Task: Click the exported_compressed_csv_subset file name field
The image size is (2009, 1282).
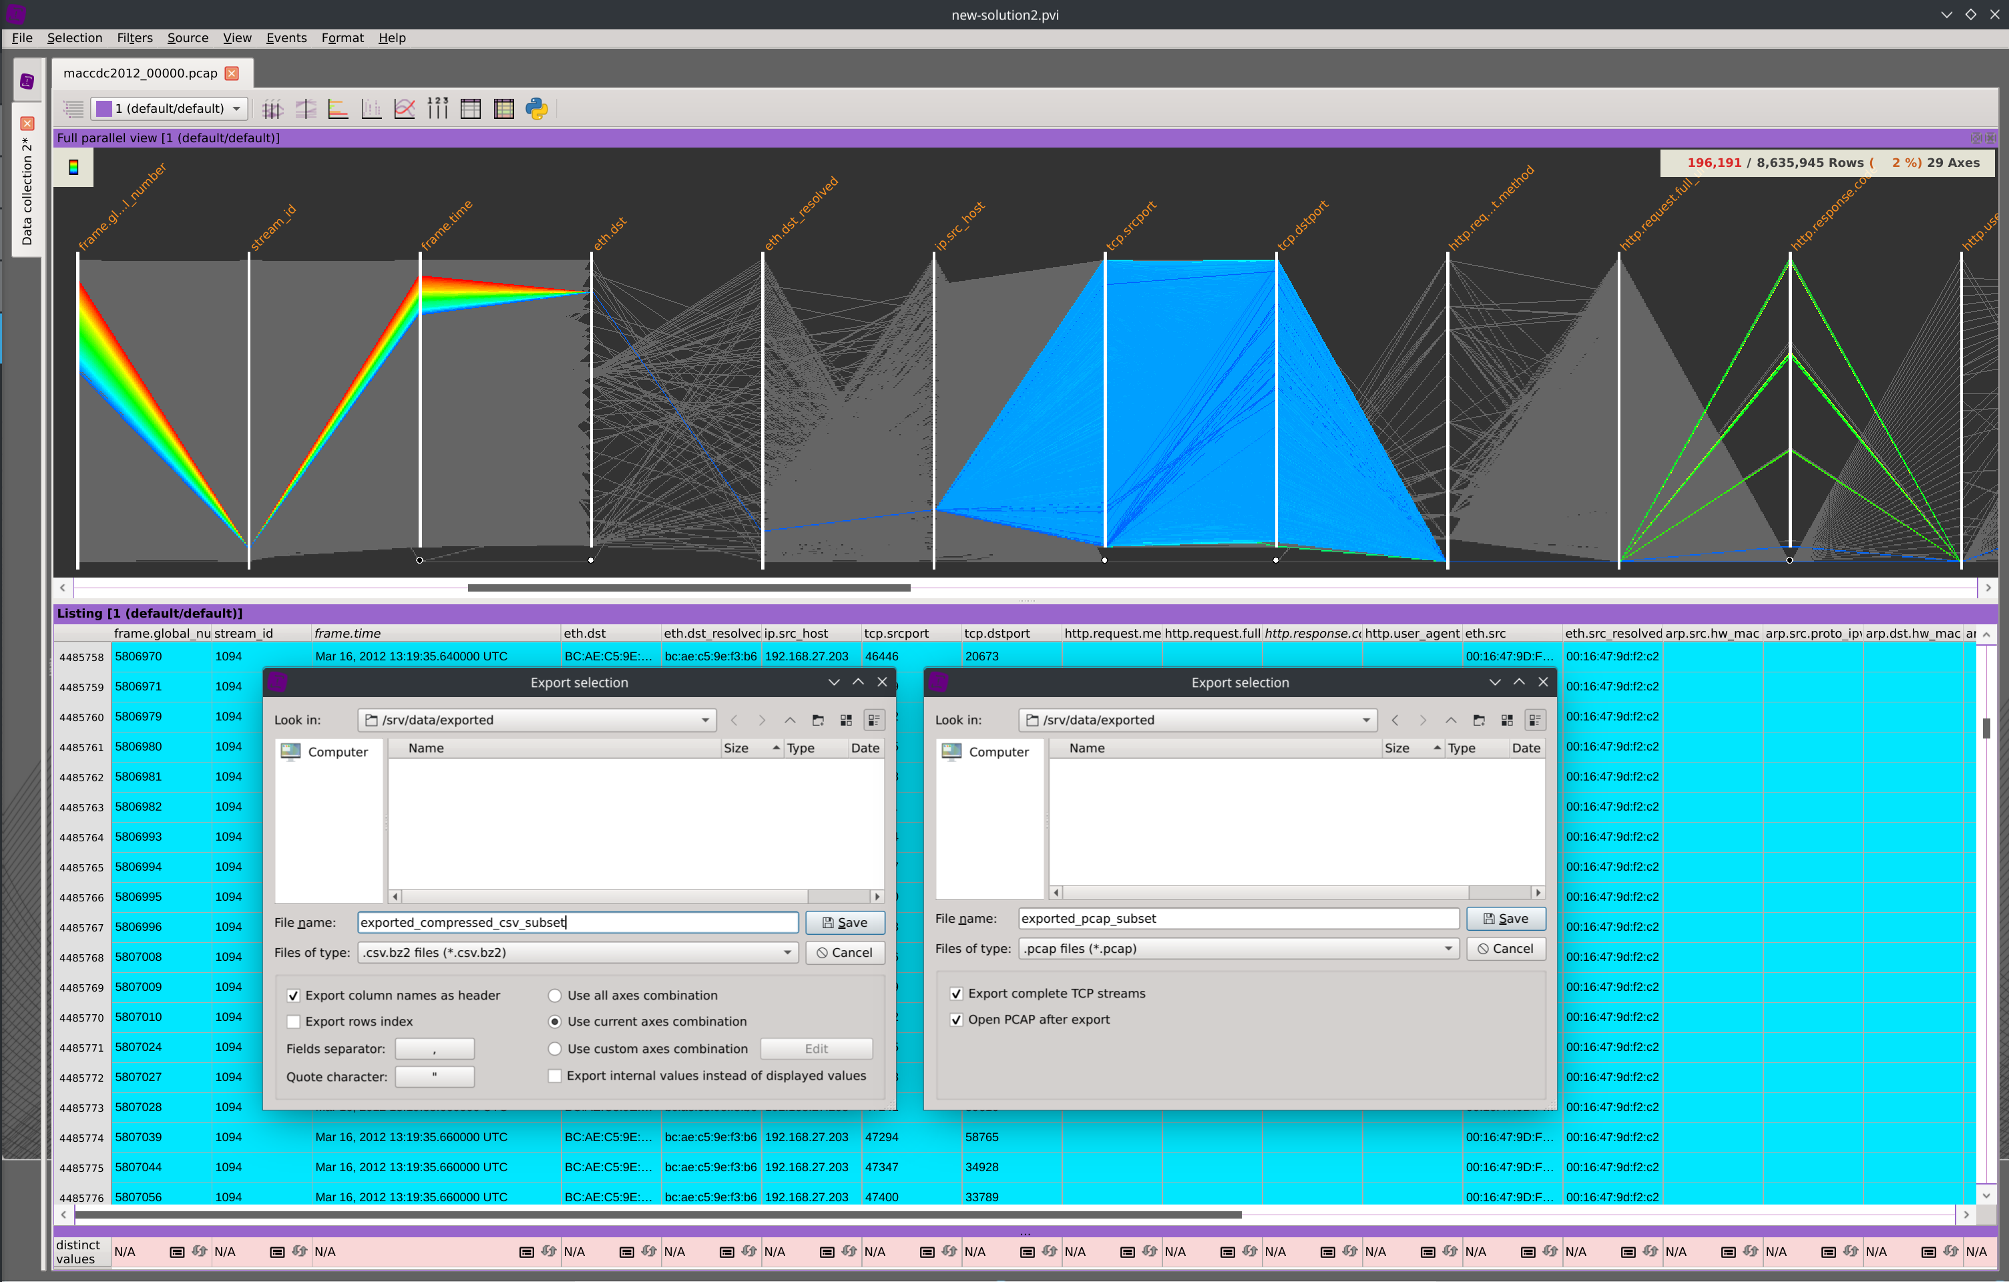Action: [x=578, y=923]
